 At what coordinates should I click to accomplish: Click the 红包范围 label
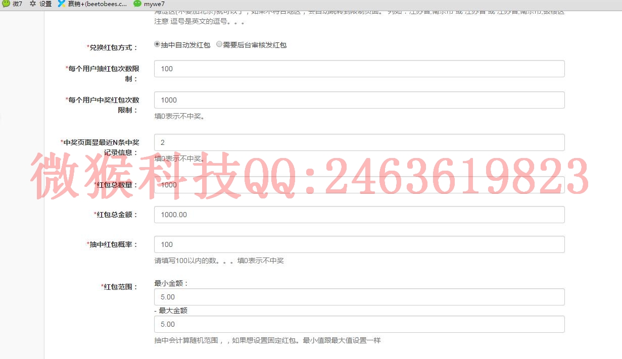tap(119, 287)
